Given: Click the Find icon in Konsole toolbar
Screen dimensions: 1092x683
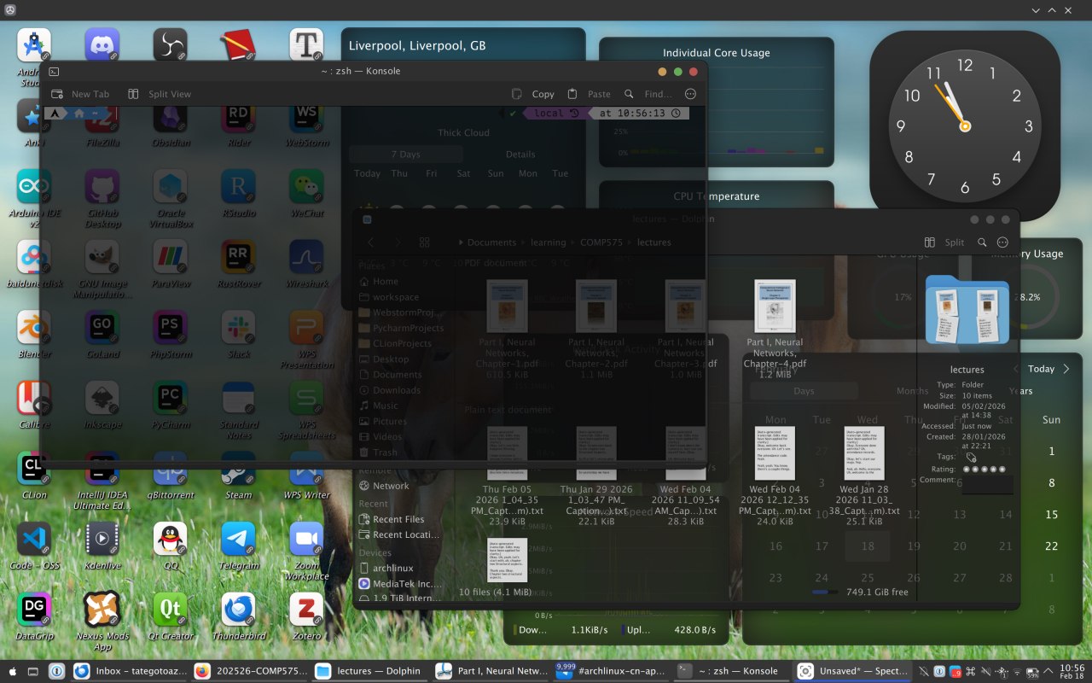Looking at the screenshot, I should pos(648,94).
